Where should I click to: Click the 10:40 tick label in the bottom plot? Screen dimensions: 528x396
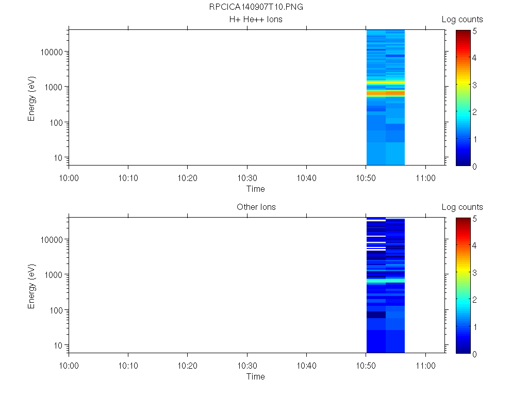pos(306,366)
